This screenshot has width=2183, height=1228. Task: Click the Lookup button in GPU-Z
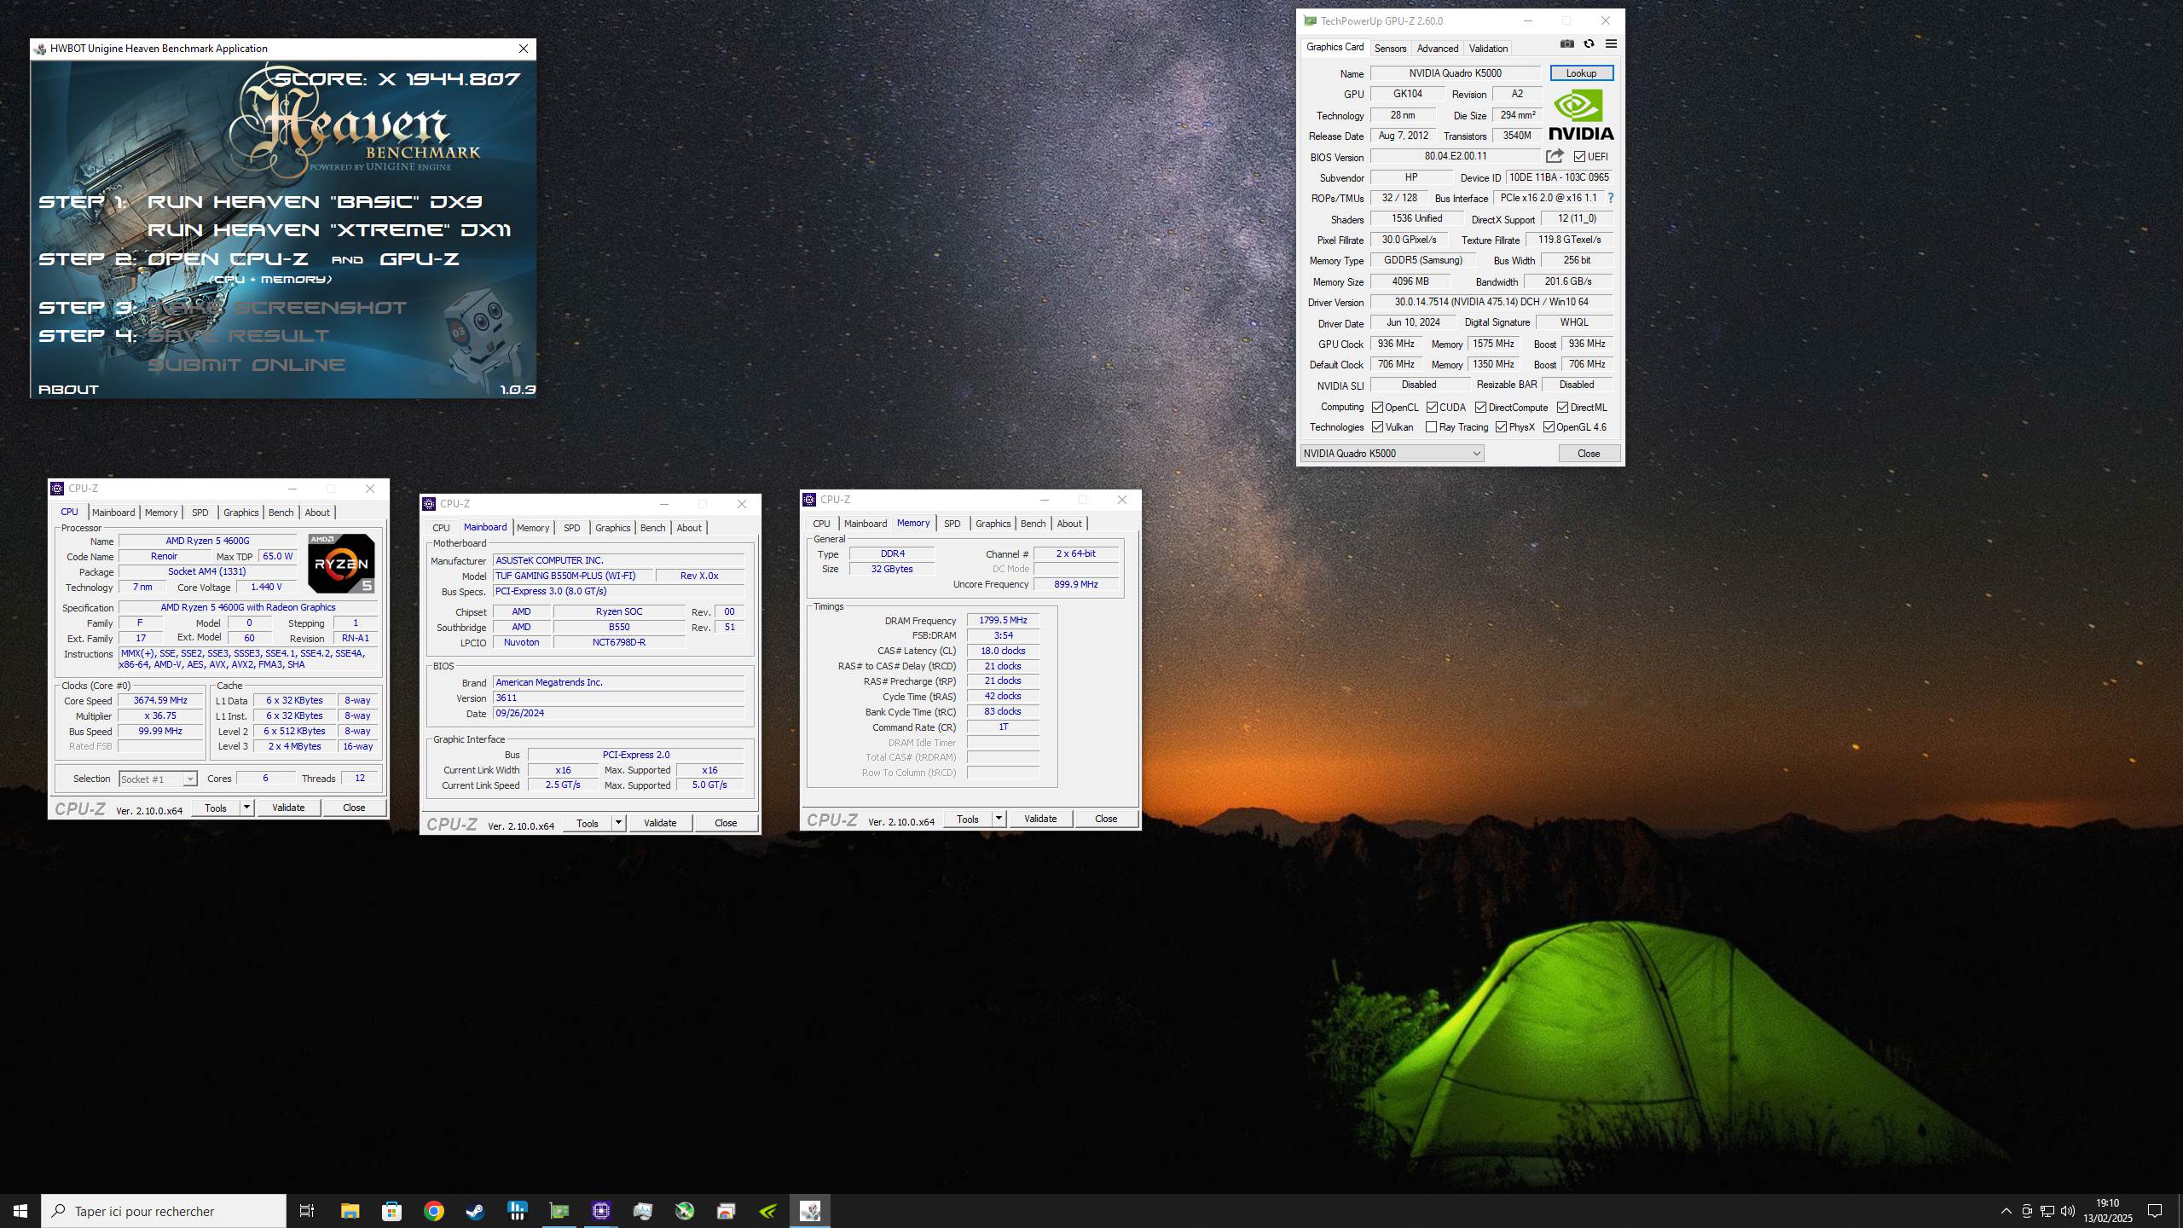[x=1581, y=72]
